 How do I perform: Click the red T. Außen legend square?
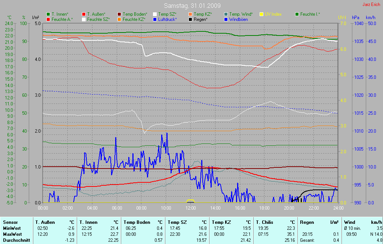(84, 14)
